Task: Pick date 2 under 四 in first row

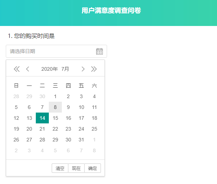Action: pyautogui.click(x=68, y=96)
